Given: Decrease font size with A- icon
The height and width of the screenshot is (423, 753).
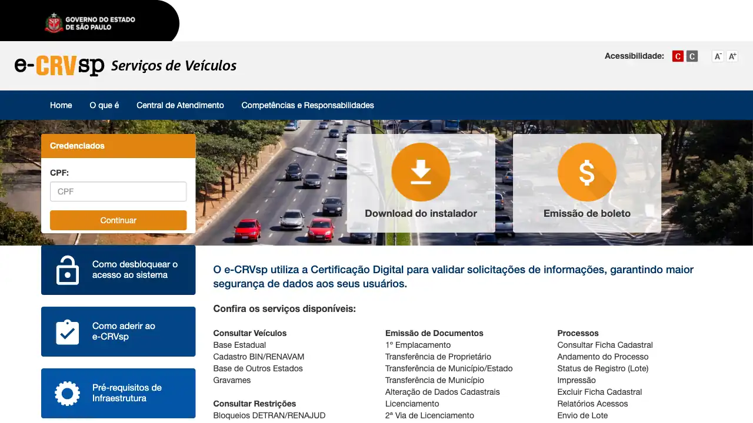Looking at the screenshot, I should [718, 56].
